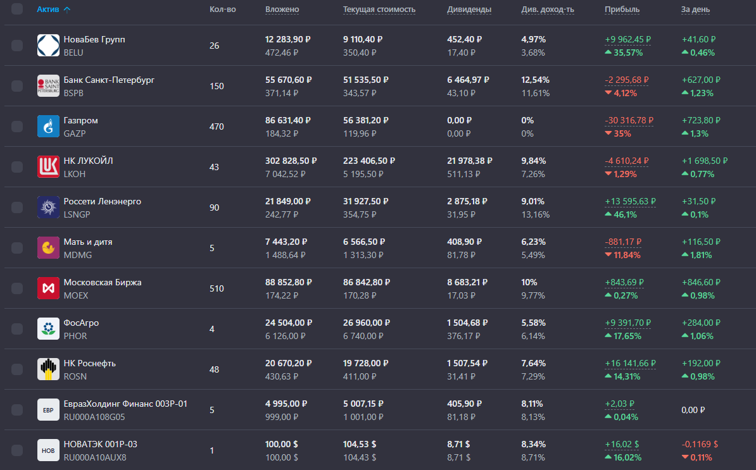Click profit value +13 595,63 ₽
The width and height of the screenshot is (756, 470).
[630, 201]
